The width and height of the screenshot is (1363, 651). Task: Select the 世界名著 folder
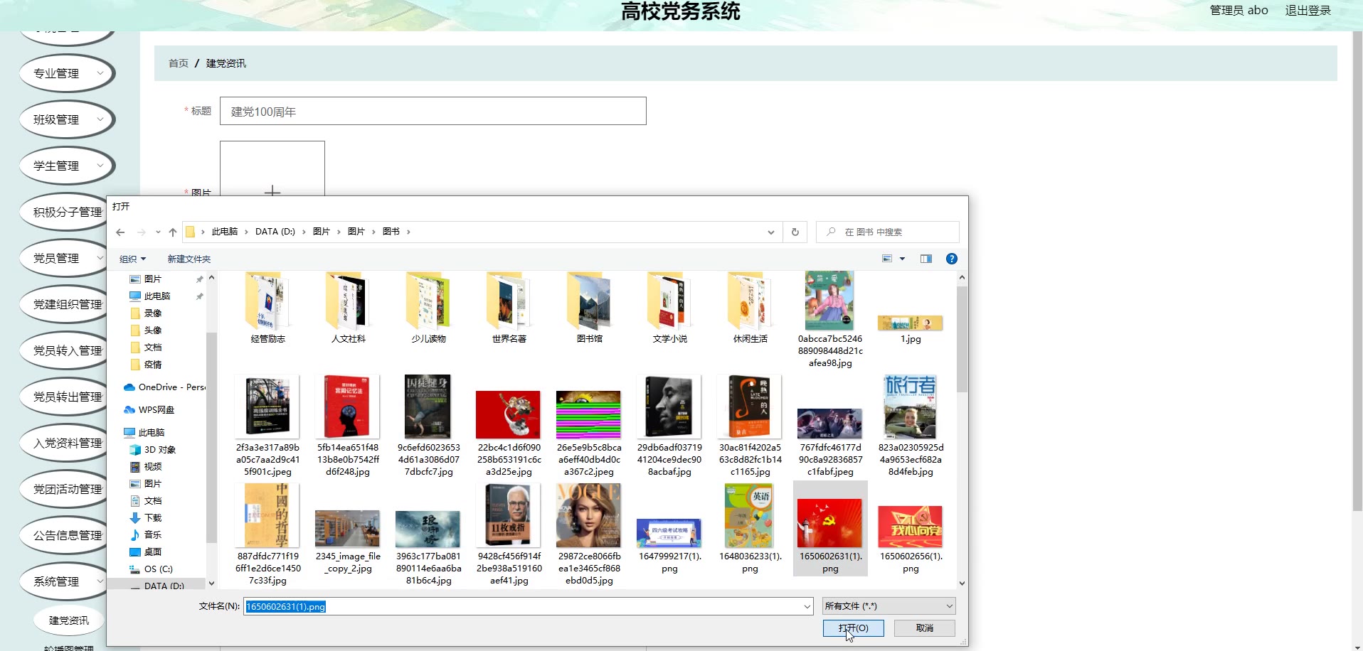tap(509, 308)
